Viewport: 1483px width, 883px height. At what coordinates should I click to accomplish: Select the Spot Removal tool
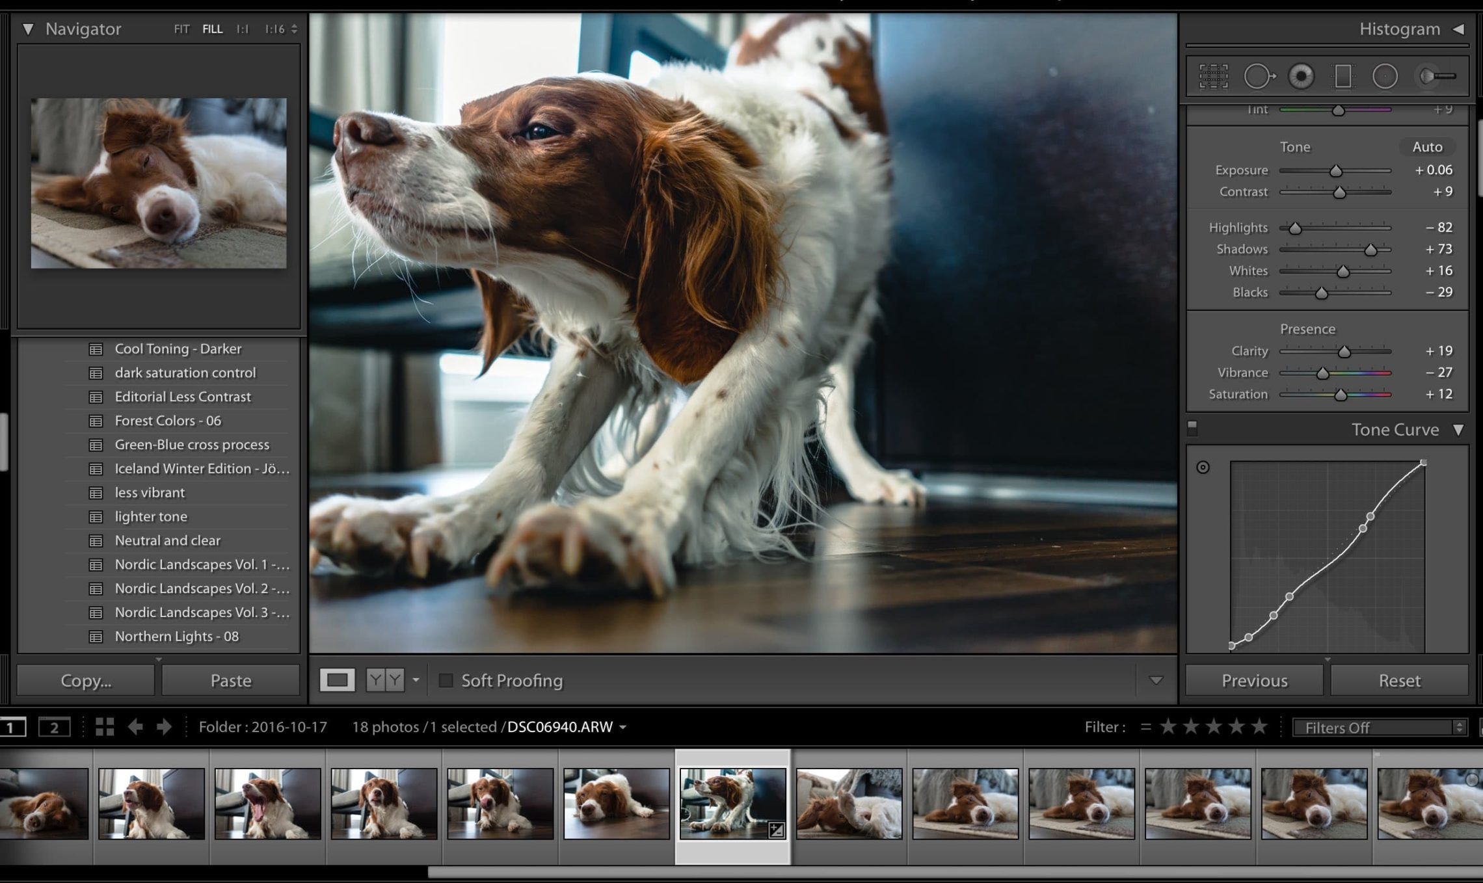[1259, 76]
